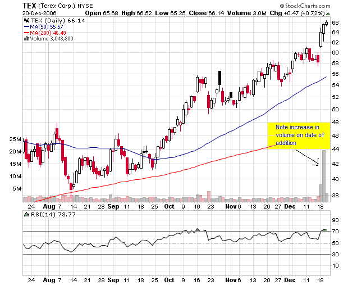
Task: Click the mountain icon beside RSI(14)
Action: point(26,215)
